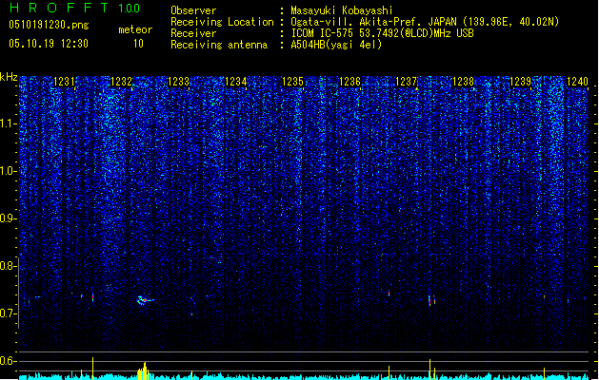599x380 pixels.
Task: Select the file name 0510191230.png
Action: pos(49,25)
